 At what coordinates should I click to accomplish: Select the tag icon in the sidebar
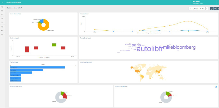pyautogui.click(x=2, y=23)
